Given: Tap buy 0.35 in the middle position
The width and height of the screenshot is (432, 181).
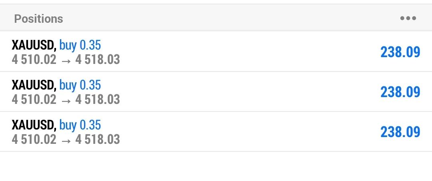Looking at the screenshot, I should (x=80, y=85).
